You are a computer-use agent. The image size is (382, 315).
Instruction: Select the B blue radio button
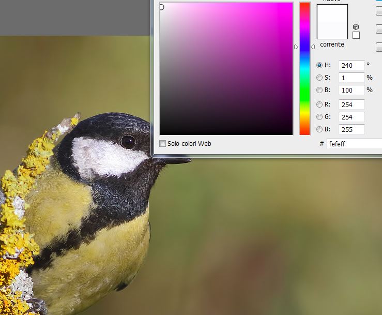click(319, 129)
